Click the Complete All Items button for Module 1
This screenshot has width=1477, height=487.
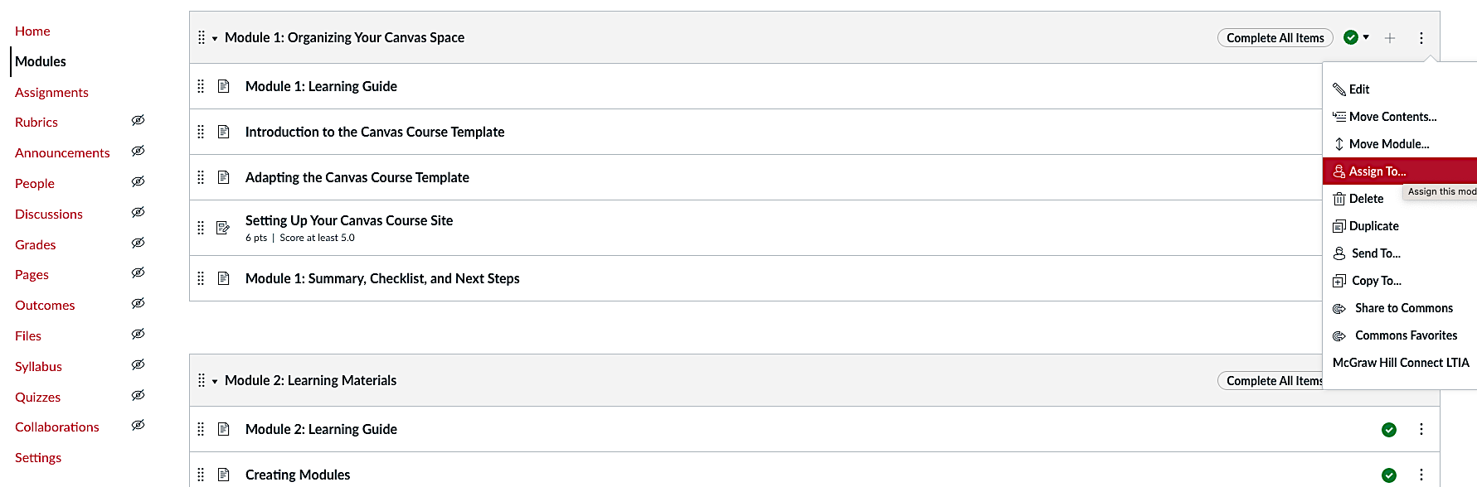point(1275,37)
